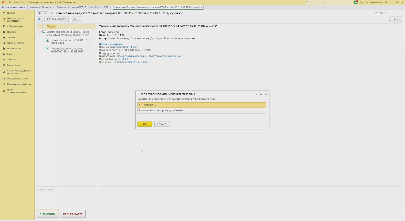Click the Excel icon for Печать бюджета №000000117

(47, 40)
